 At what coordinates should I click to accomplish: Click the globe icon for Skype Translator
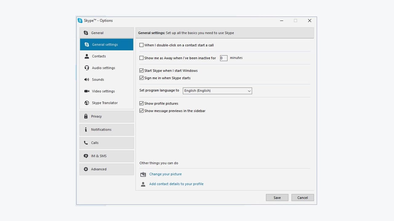point(86,103)
